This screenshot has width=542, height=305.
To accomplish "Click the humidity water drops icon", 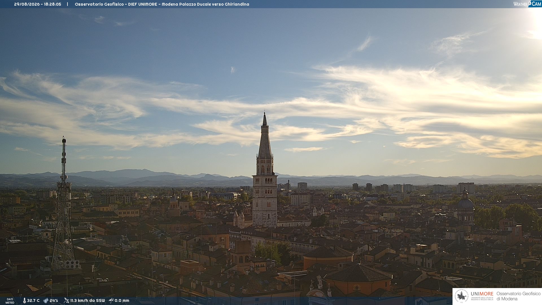I will (46, 300).
